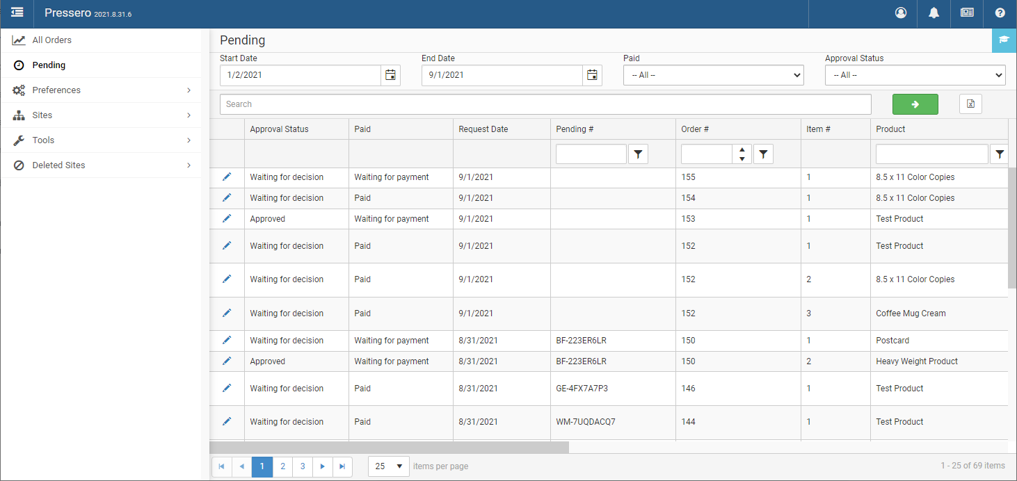The height and width of the screenshot is (481, 1017).
Task: Open the Approval Status filter dropdown
Action: pos(915,75)
